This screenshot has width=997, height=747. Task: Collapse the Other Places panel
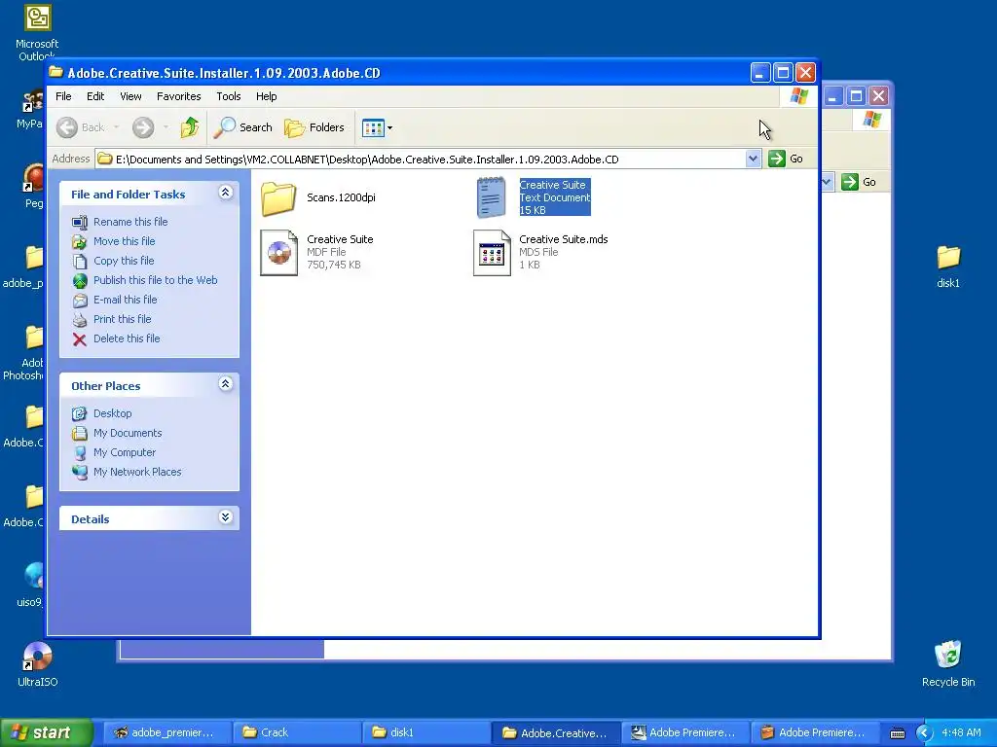point(225,383)
